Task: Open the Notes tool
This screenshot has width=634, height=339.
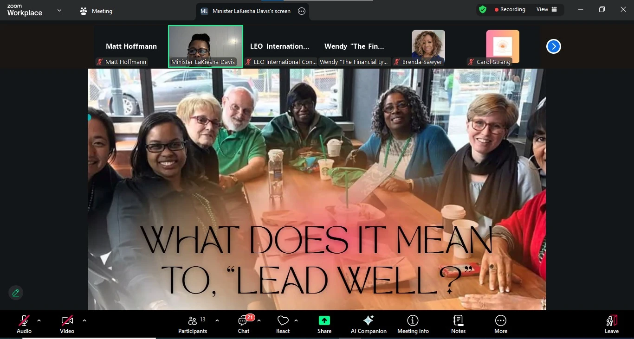Action: [x=458, y=324]
